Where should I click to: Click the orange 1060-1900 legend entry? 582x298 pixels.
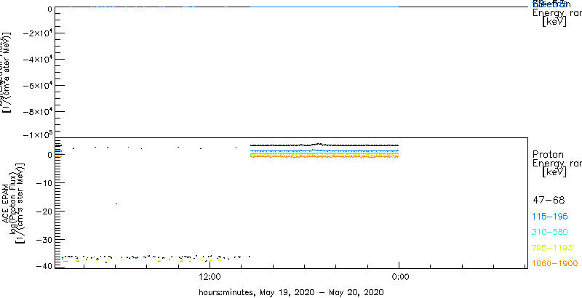coord(555,264)
